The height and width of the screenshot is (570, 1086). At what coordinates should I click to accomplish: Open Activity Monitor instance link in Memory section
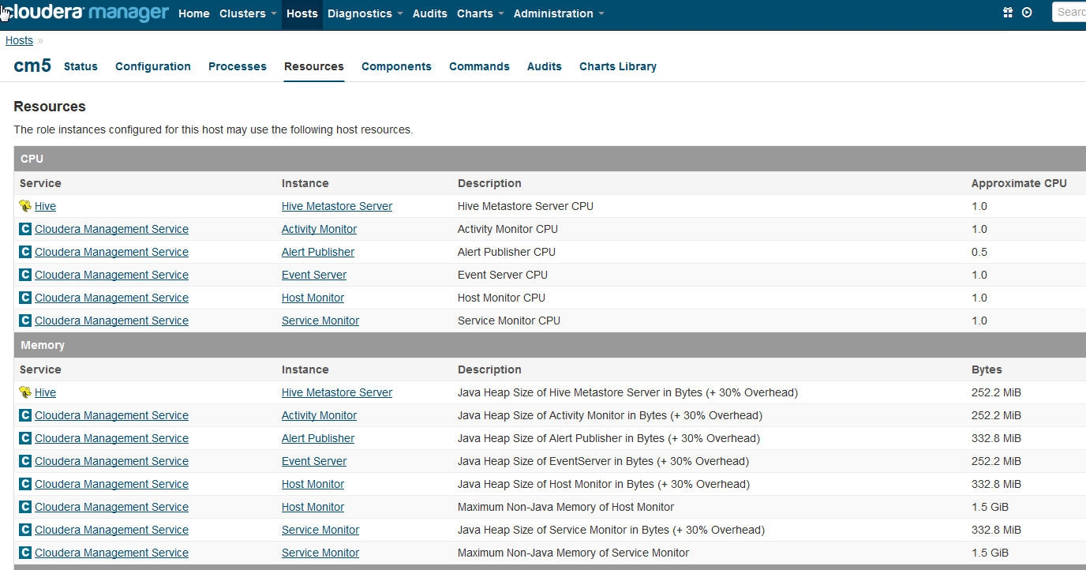coord(319,415)
